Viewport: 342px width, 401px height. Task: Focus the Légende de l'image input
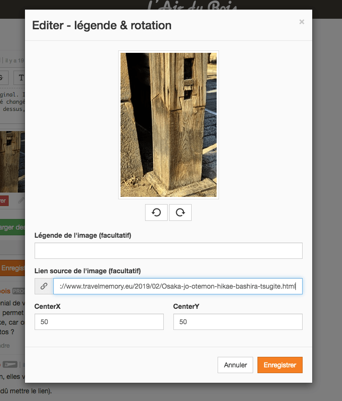[168, 251]
